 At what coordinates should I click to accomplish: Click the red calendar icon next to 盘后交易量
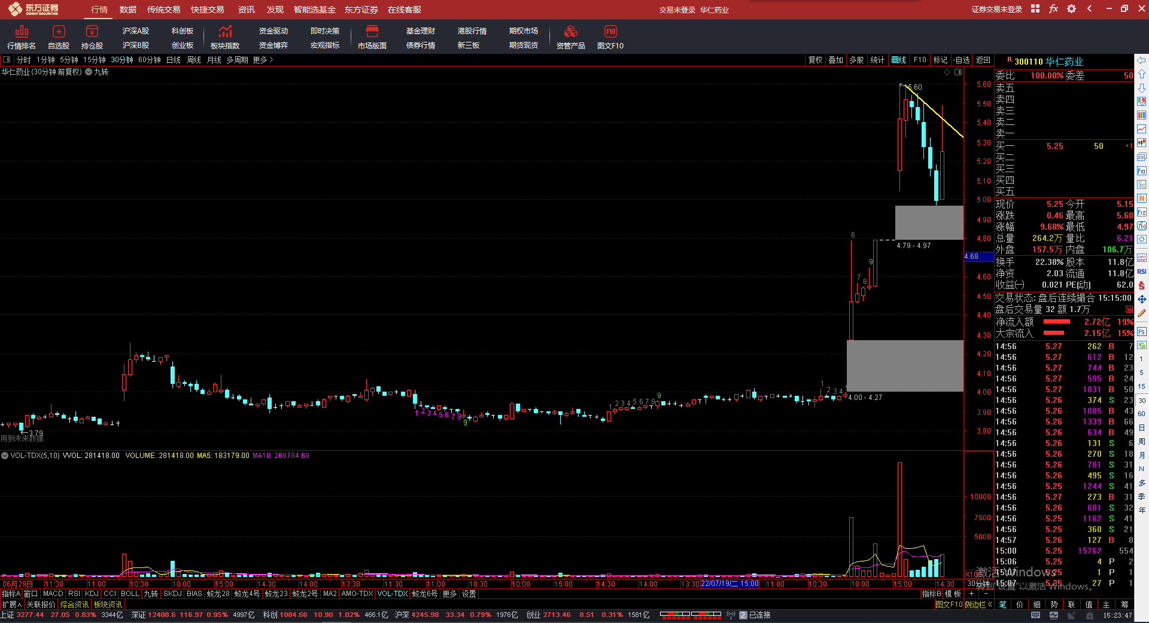(1129, 309)
